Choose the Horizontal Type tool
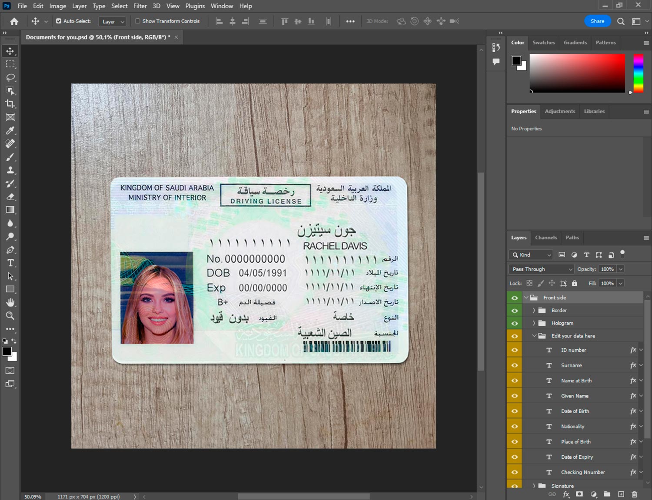This screenshot has height=500, width=652. [10, 263]
